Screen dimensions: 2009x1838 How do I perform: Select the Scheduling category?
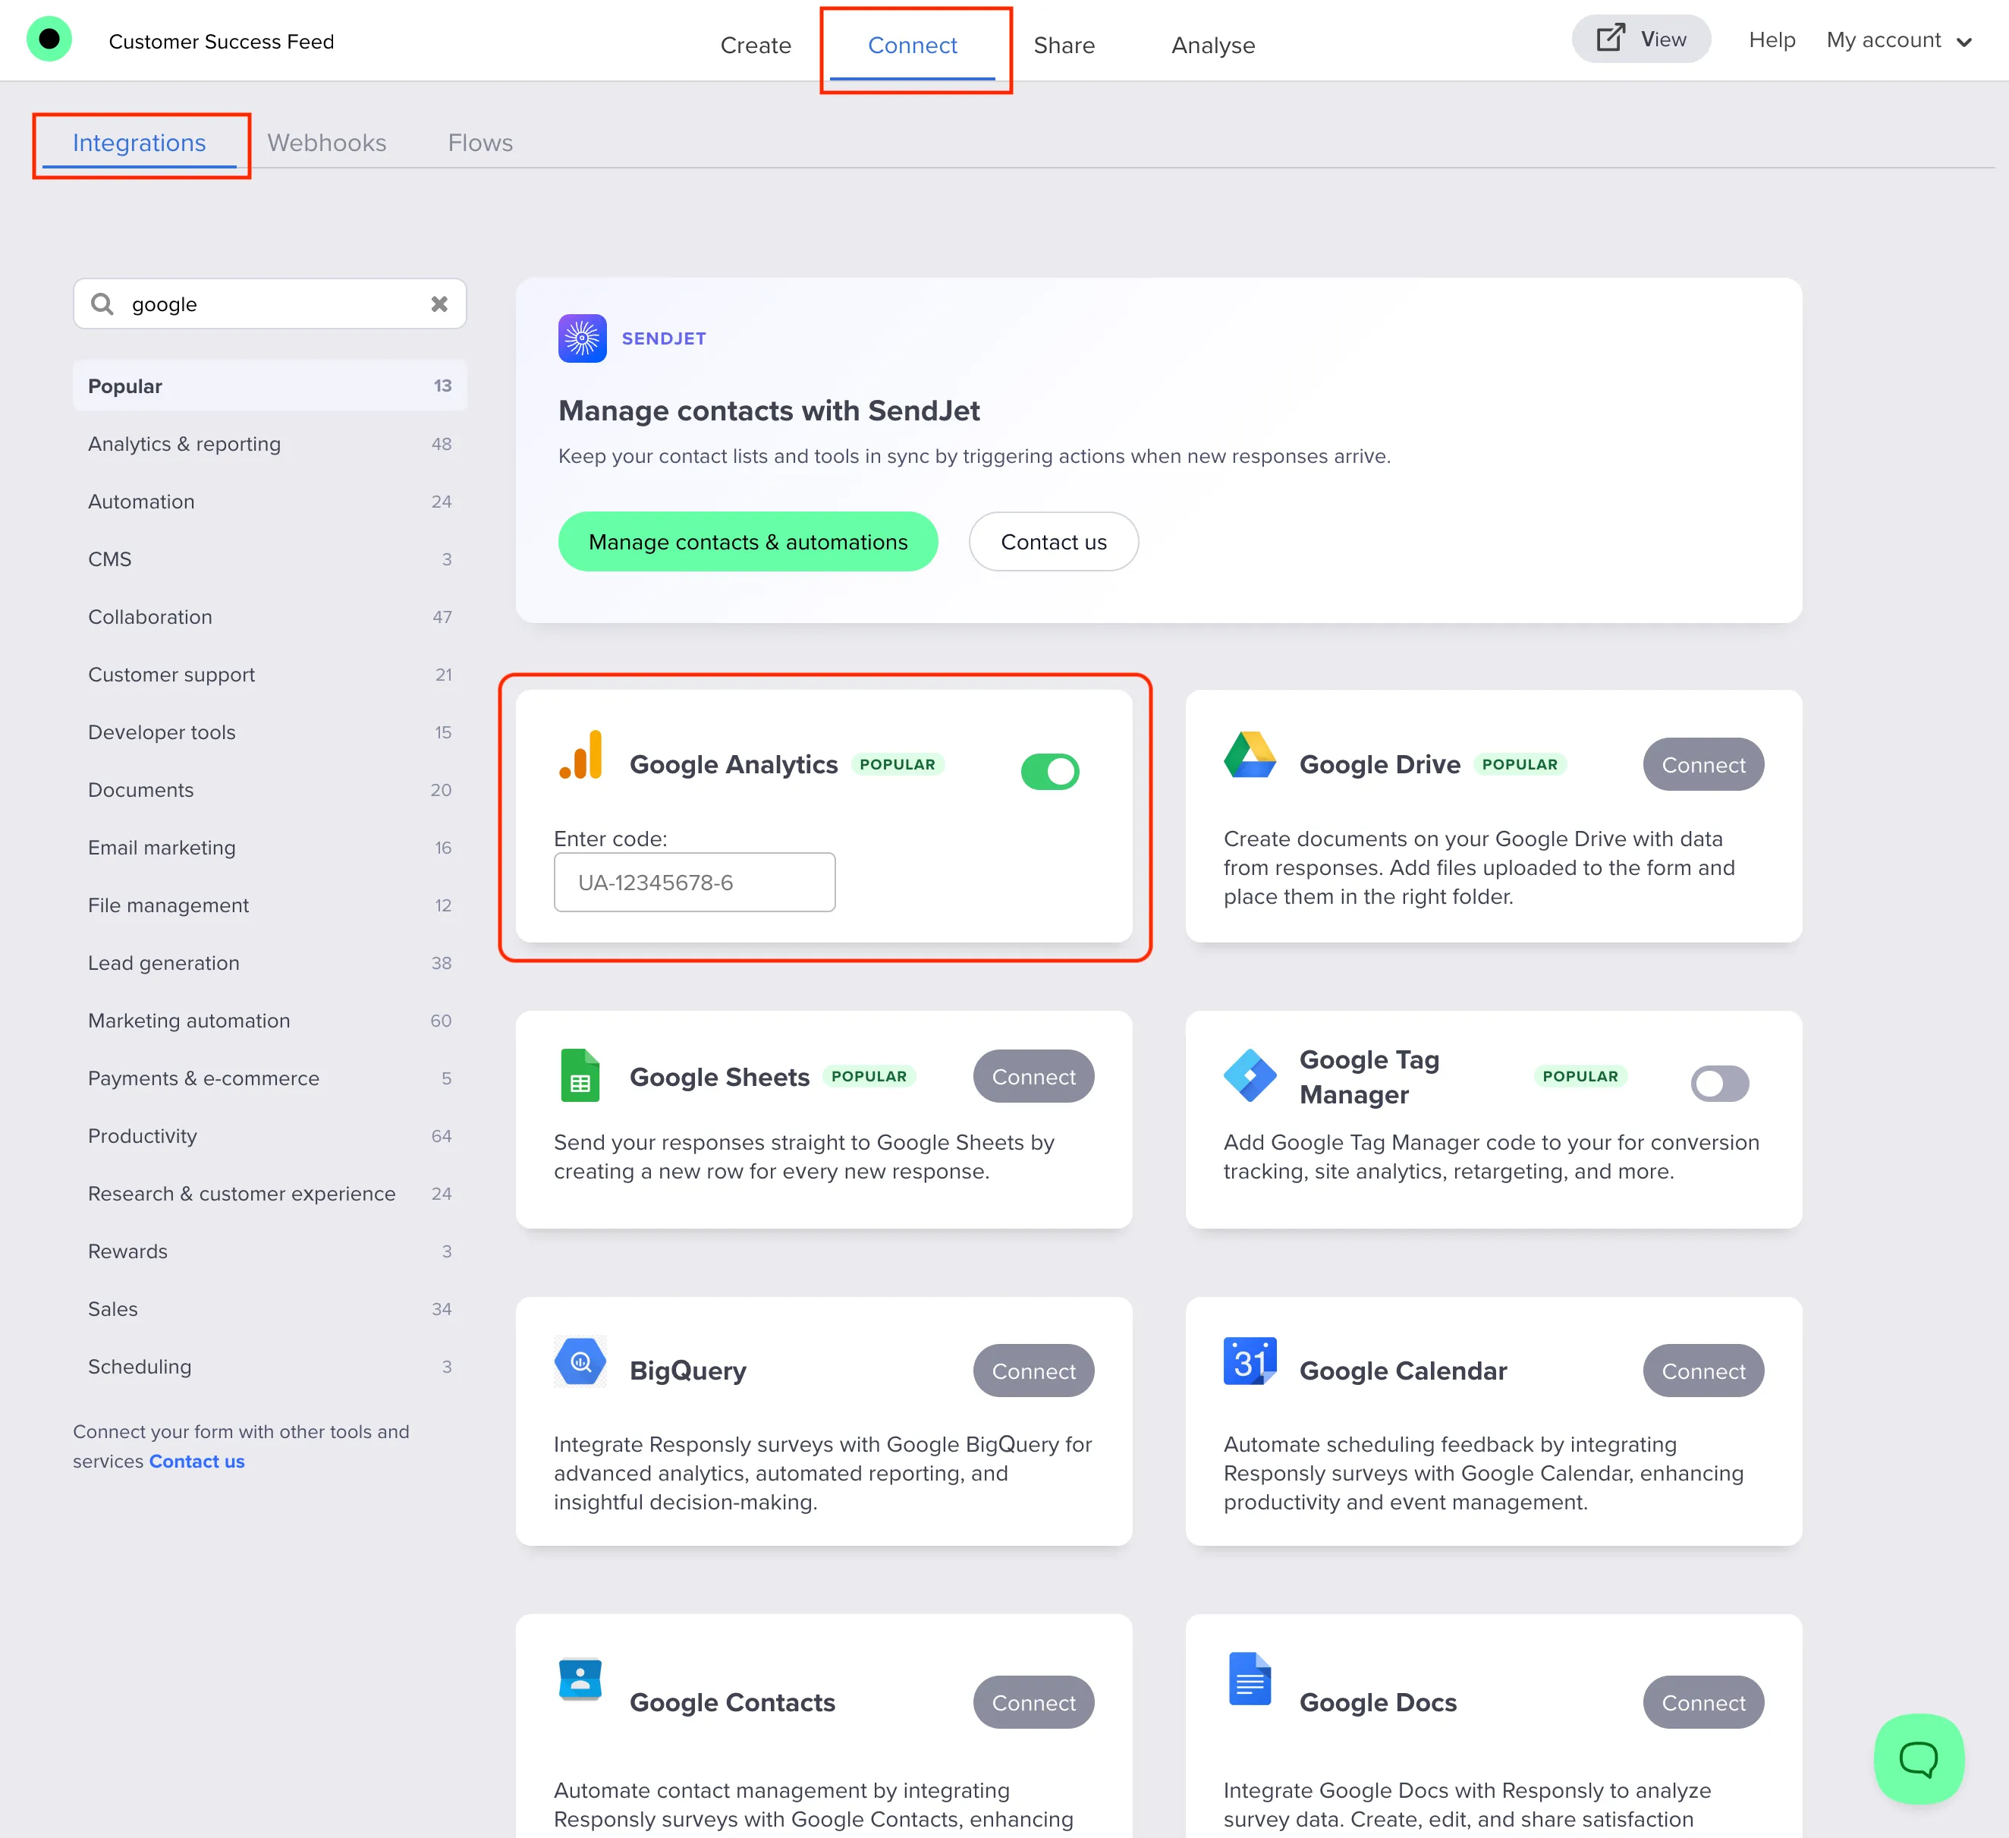[x=270, y=1367]
